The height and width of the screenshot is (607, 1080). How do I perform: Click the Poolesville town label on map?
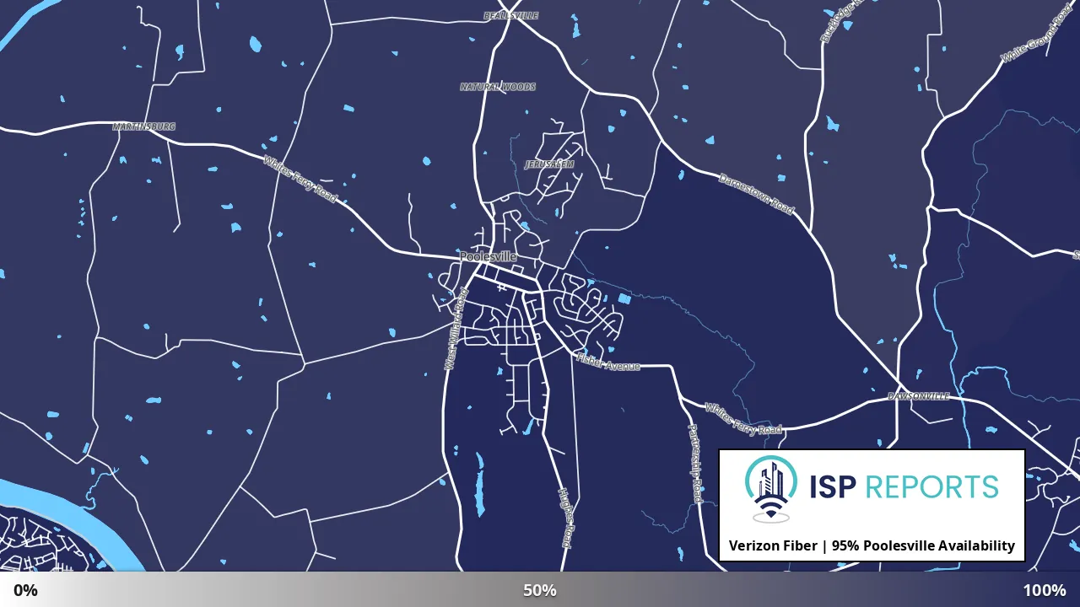click(489, 256)
